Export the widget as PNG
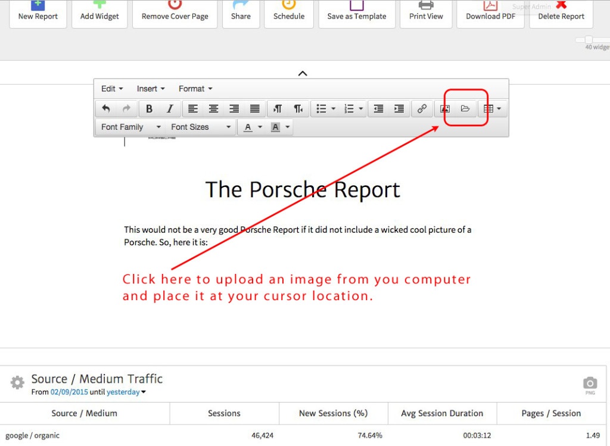This screenshot has width=610, height=446. [589, 383]
